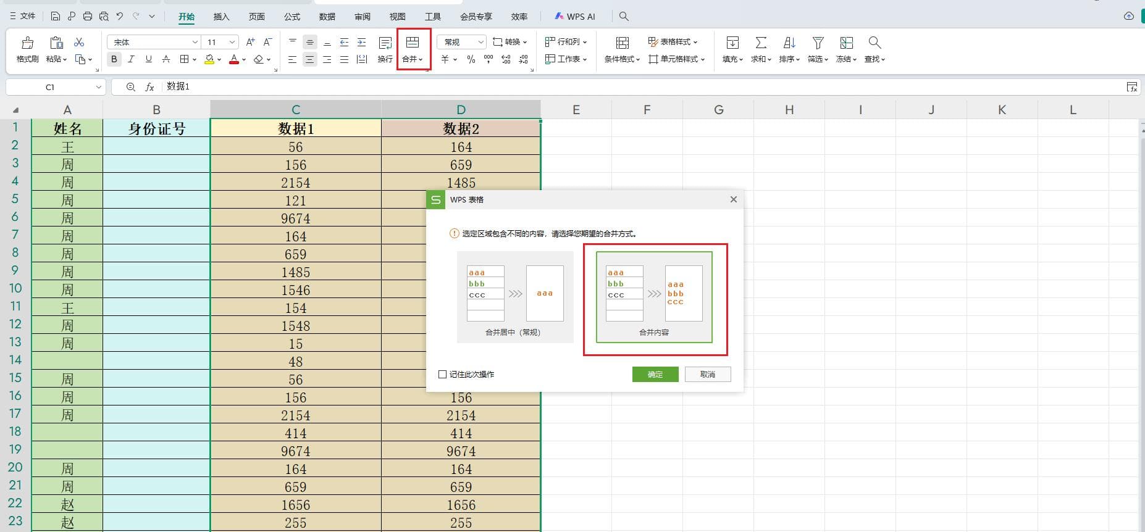
Task: Toggle Underline formatting
Action: pyautogui.click(x=148, y=59)
